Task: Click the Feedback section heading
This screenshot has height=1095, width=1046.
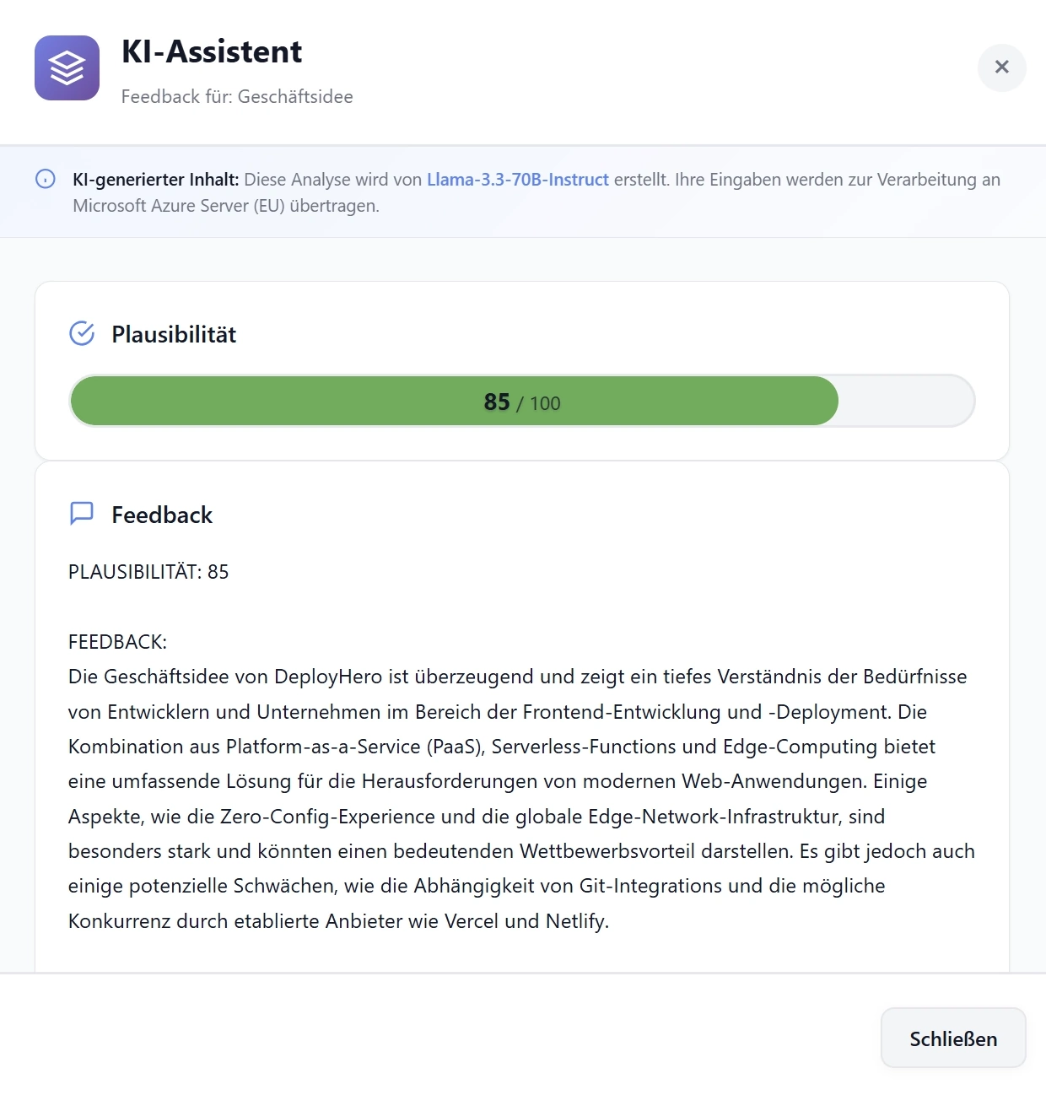Action: pyautogui.click(x=162, y=515)
